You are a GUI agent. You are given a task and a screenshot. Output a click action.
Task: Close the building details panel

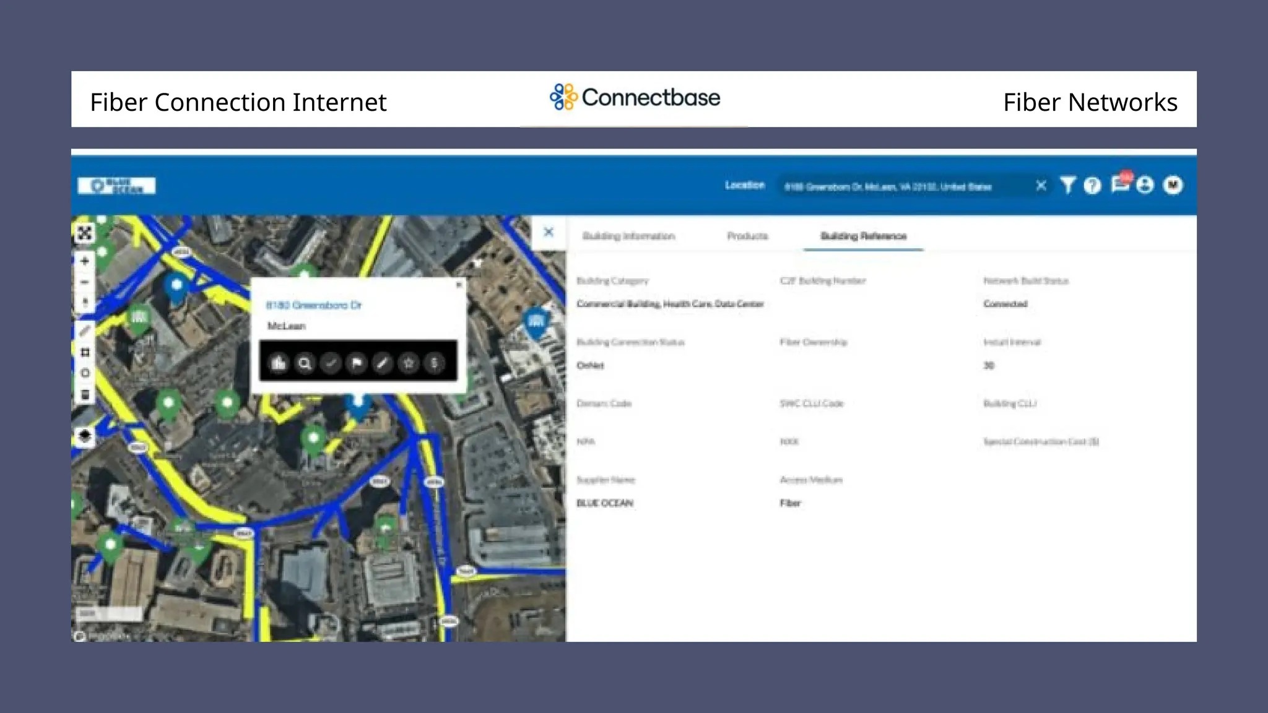coord(549,232)
